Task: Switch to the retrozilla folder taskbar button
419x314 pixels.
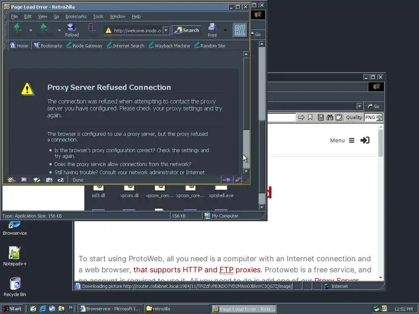Action: [x=177, y=309]
